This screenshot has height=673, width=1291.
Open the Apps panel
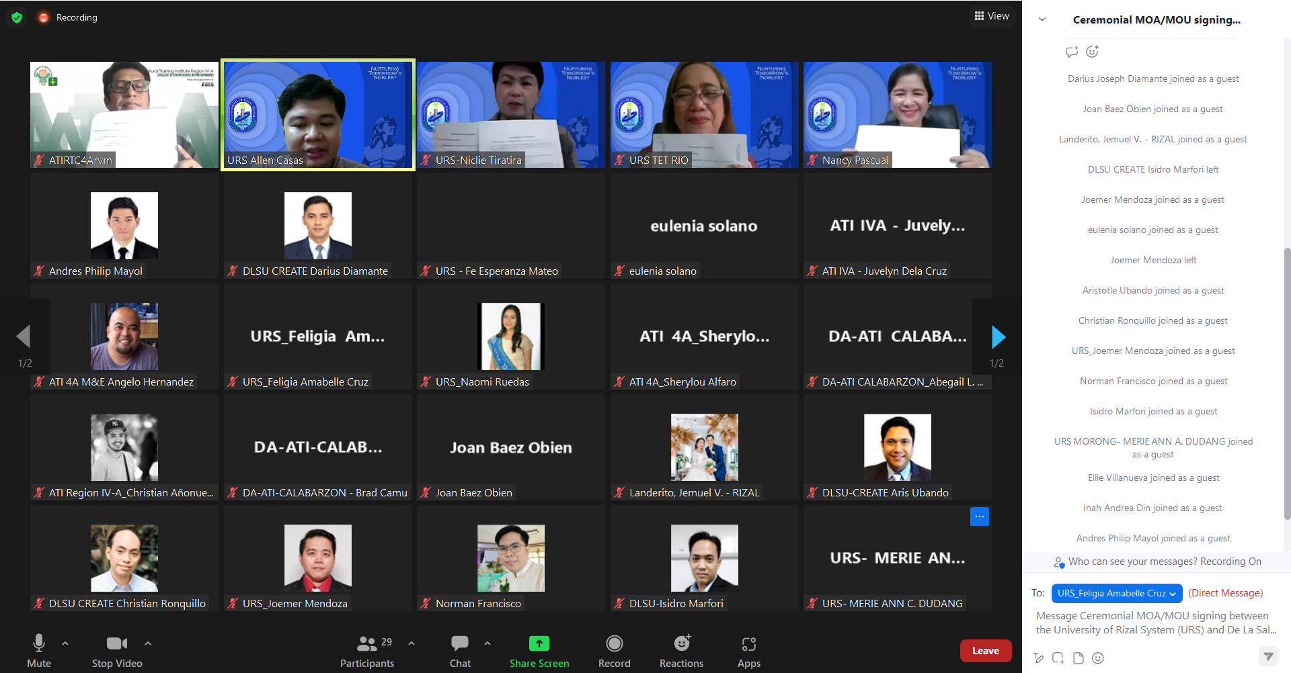point(749,651)
